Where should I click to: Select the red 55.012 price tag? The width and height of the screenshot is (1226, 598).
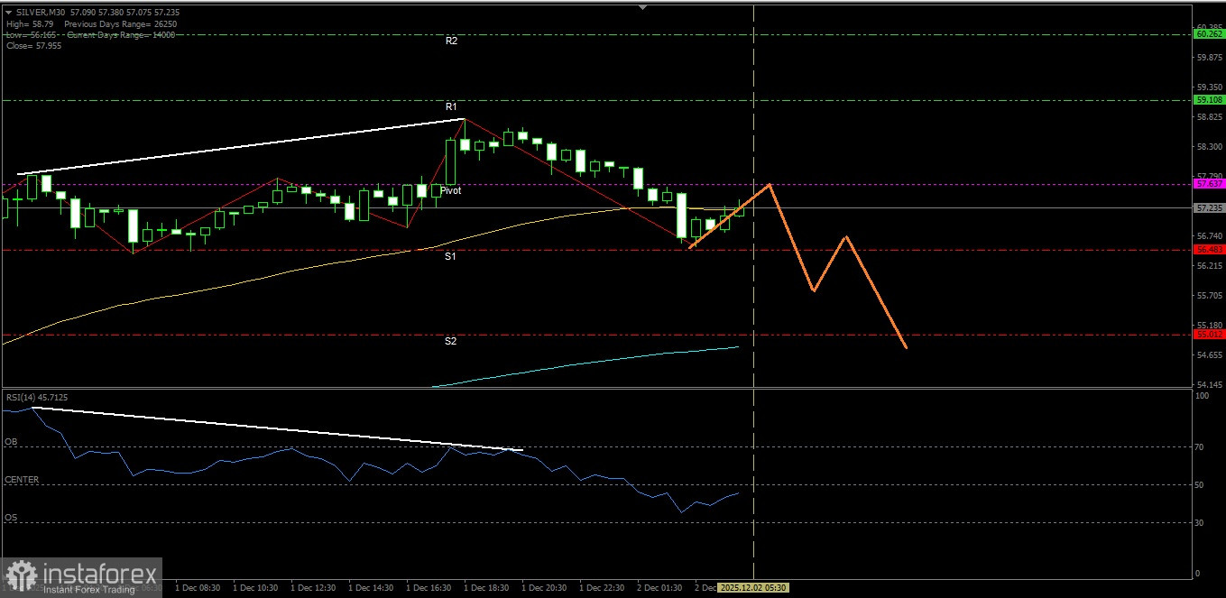click(x=1208, y=334)
